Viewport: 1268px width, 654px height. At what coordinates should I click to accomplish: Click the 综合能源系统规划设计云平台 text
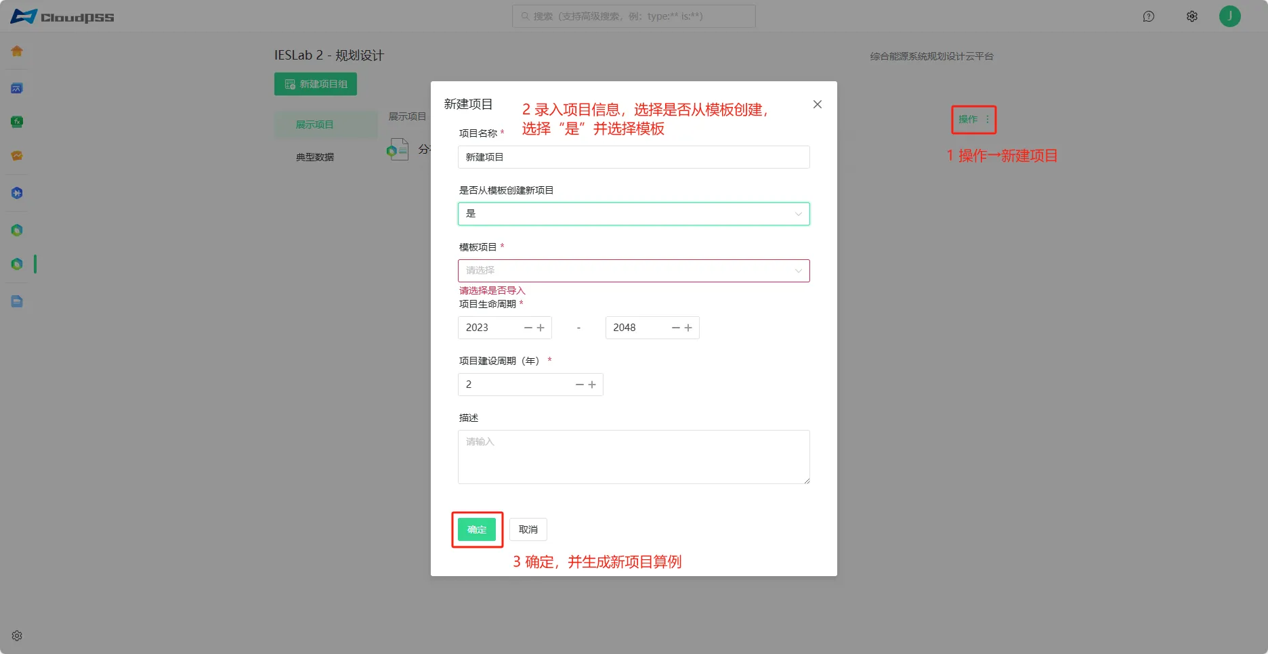932,56
